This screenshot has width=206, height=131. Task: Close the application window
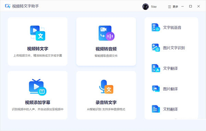[x=198, y=6]
